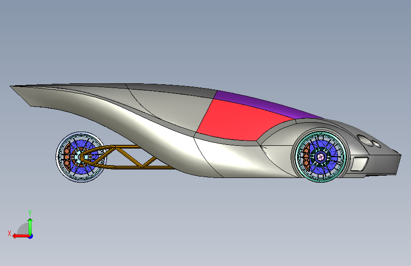Click the green Y axis arrow on the triad
The image size is (411, 266).
click(x=30, y=226)
